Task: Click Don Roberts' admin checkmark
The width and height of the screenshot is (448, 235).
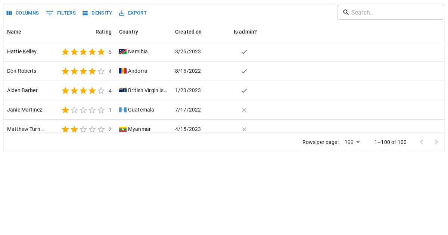Action: (244, 71)
